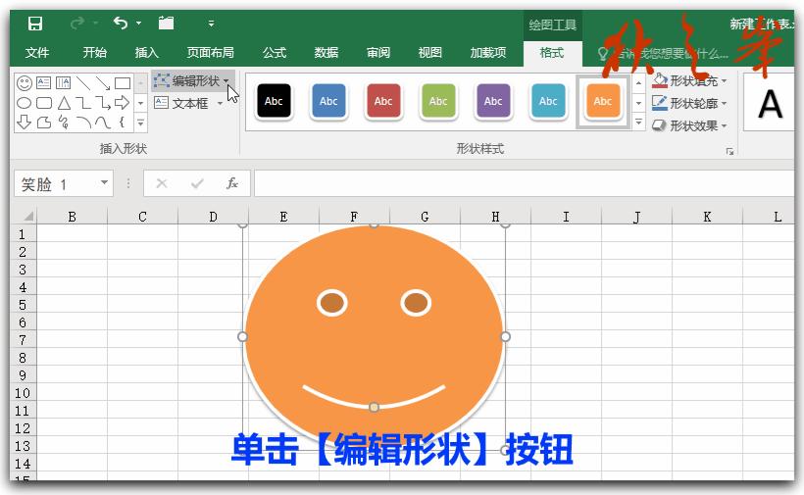This screenshot has height=495, width=804.
Task: Pick the rounded rectangle shape
Action: [x=44, y=103]
